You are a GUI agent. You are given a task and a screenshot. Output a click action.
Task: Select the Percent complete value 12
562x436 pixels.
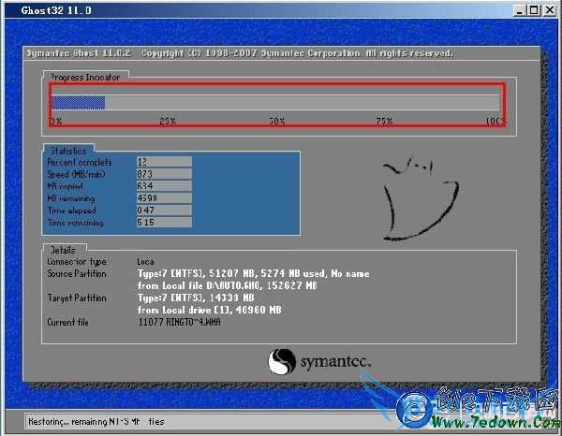(x=164, y=162)
